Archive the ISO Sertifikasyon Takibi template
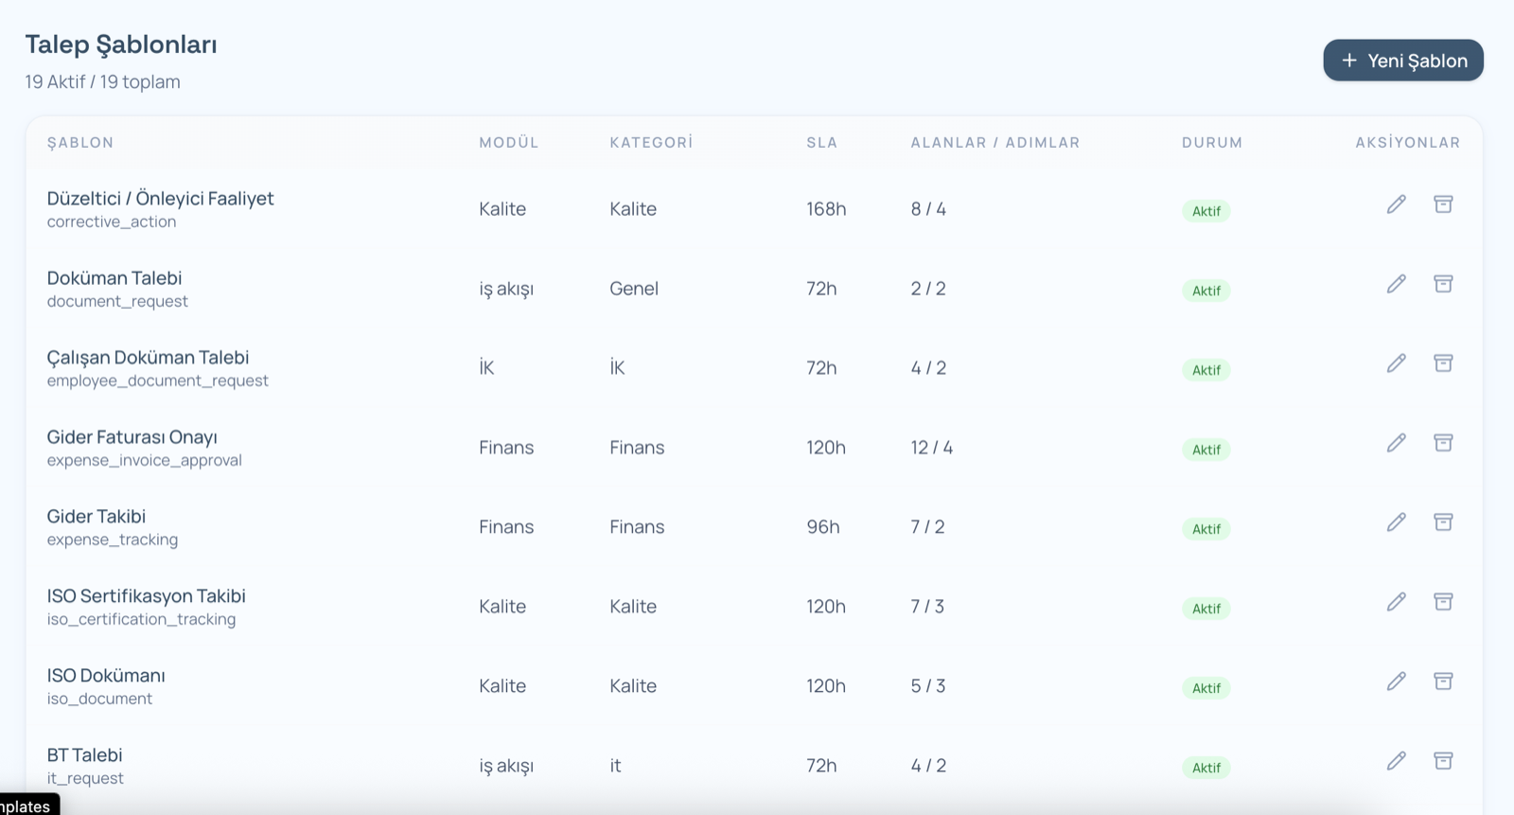The image size is (1514, 815). pos(1444,601)
